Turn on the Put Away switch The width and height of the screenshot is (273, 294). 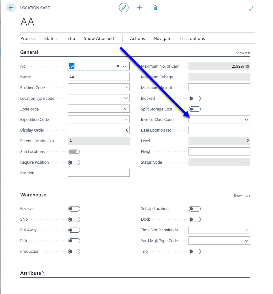pos(74,230)
